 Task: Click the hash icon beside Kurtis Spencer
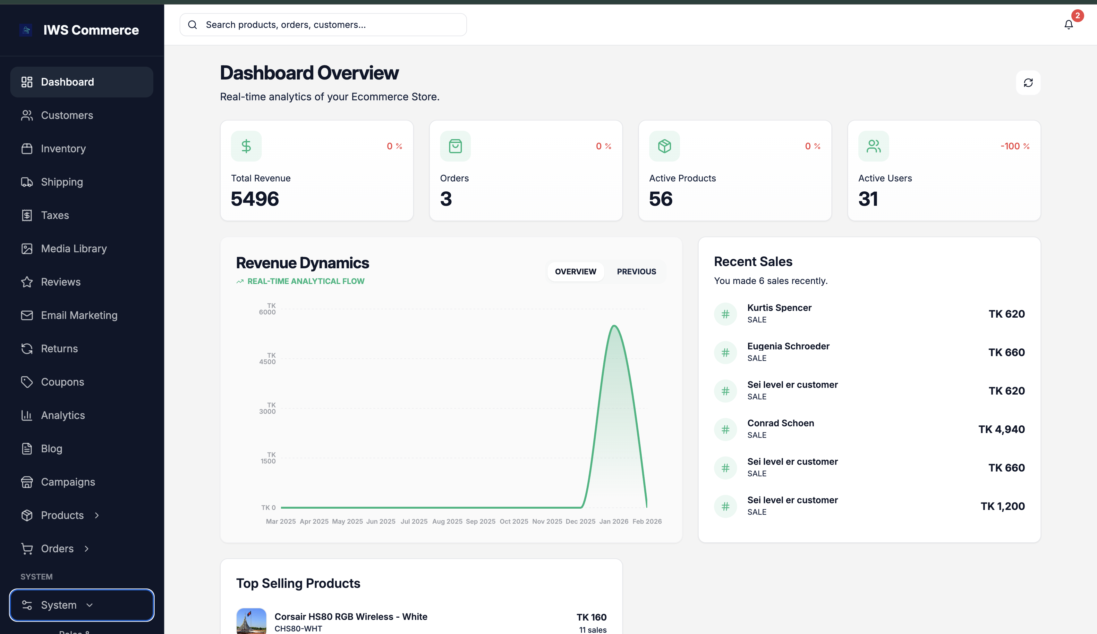click(725, 314)
